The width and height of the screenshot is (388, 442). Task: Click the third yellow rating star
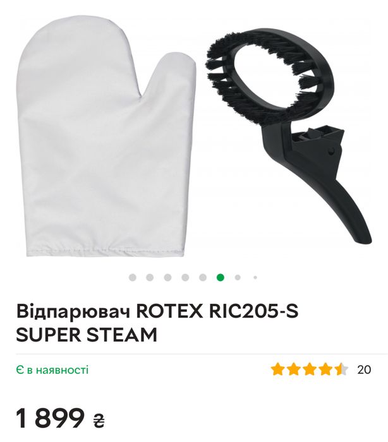click(310, 369)
